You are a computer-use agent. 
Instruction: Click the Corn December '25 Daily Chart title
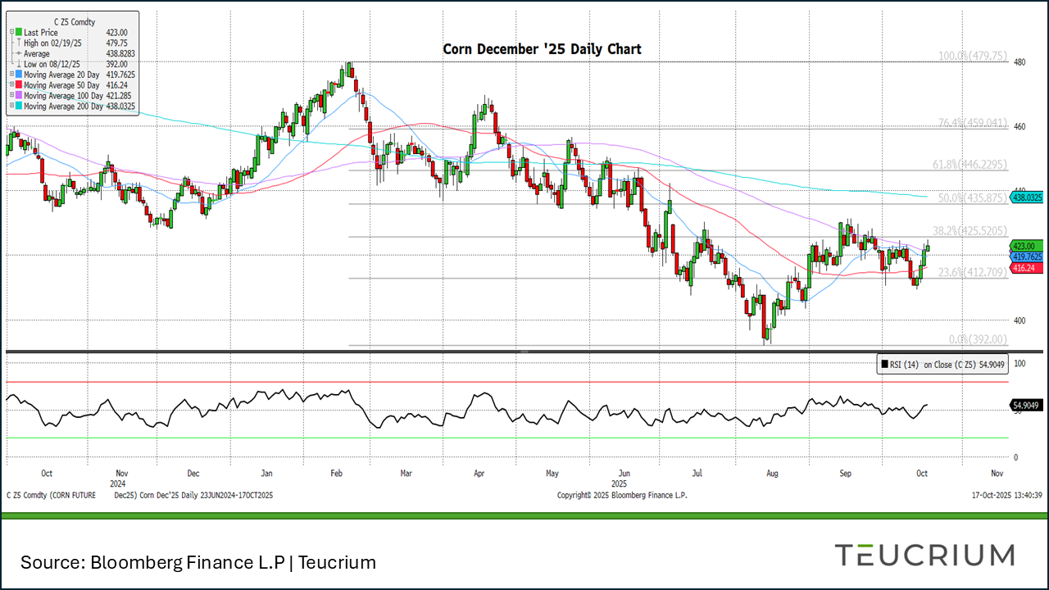542,49
